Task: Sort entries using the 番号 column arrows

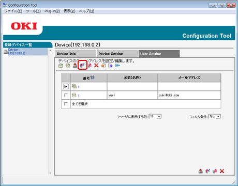Action: (93, 78)
